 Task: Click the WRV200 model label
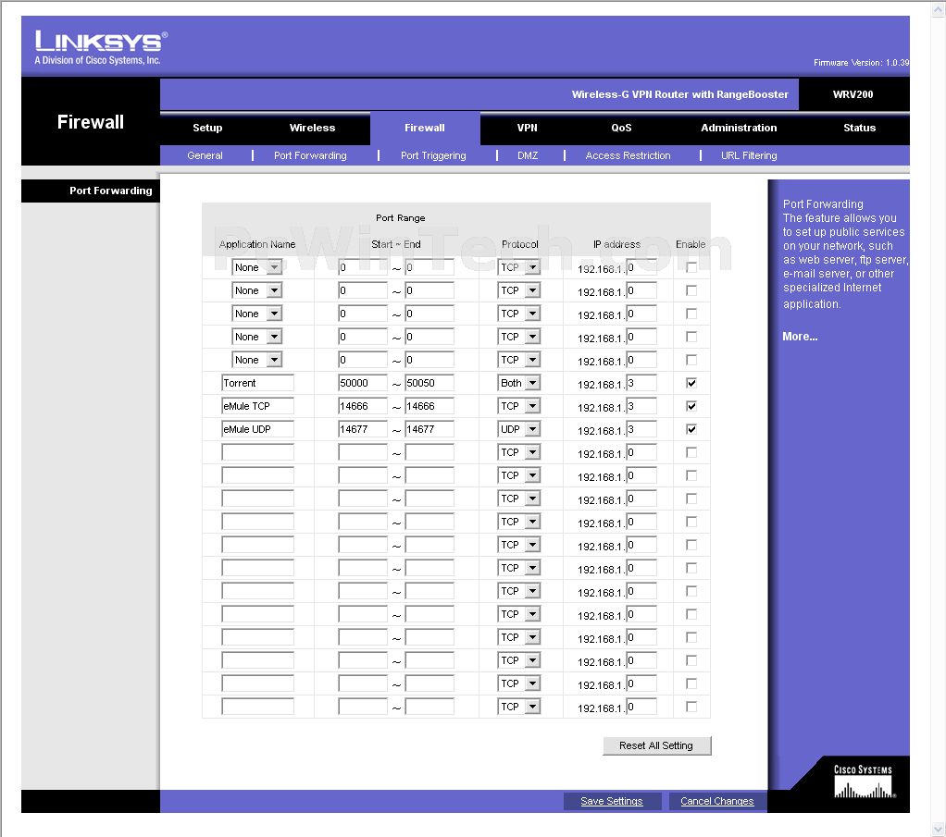pyautogui.click(x=853, y=94)
